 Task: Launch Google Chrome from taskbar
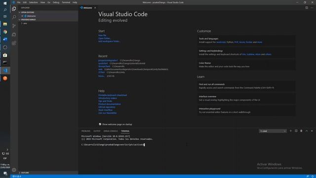click(5, 32)
